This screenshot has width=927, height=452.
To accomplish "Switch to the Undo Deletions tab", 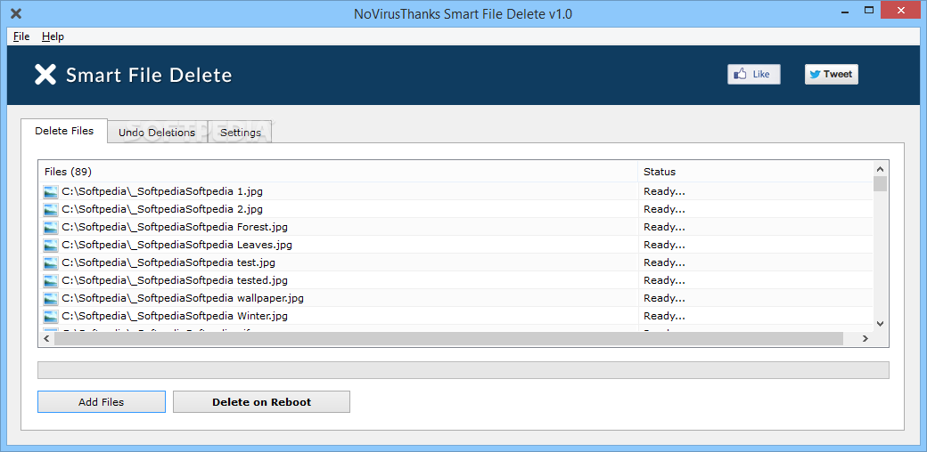I will 157,133.
